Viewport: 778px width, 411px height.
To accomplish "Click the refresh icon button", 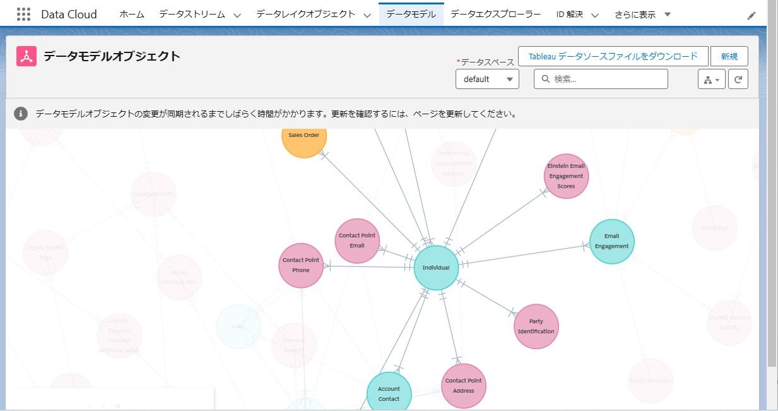I will 738,79.
